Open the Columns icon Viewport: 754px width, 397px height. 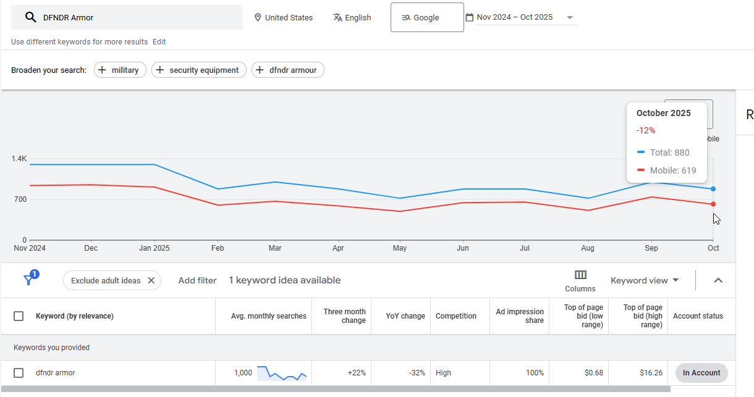(580, 275)
